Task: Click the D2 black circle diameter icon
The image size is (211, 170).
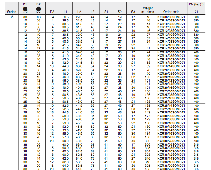Action: [38, 10]
